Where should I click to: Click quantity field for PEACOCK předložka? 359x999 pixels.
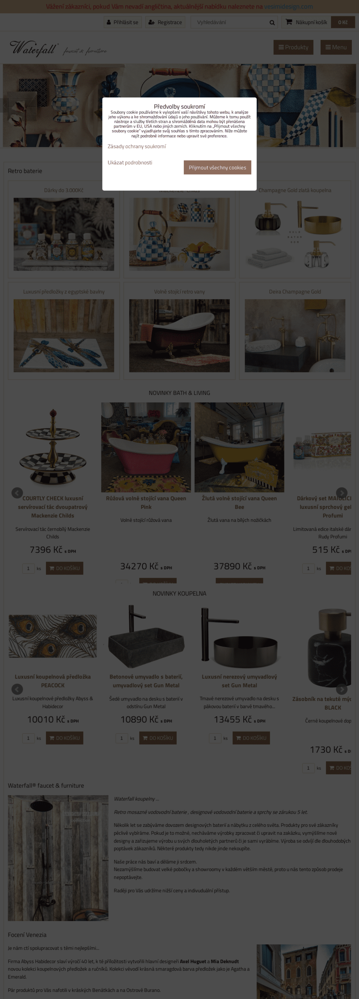[28, 738]
